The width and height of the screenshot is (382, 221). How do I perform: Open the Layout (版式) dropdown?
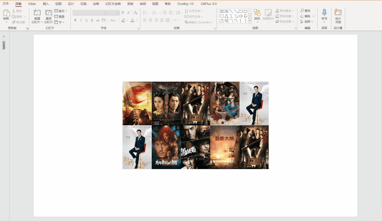(61, 11)
